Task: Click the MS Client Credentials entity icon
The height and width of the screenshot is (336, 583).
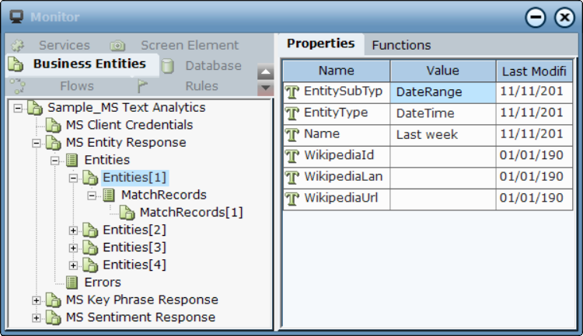Action: [x=53, y=125]
